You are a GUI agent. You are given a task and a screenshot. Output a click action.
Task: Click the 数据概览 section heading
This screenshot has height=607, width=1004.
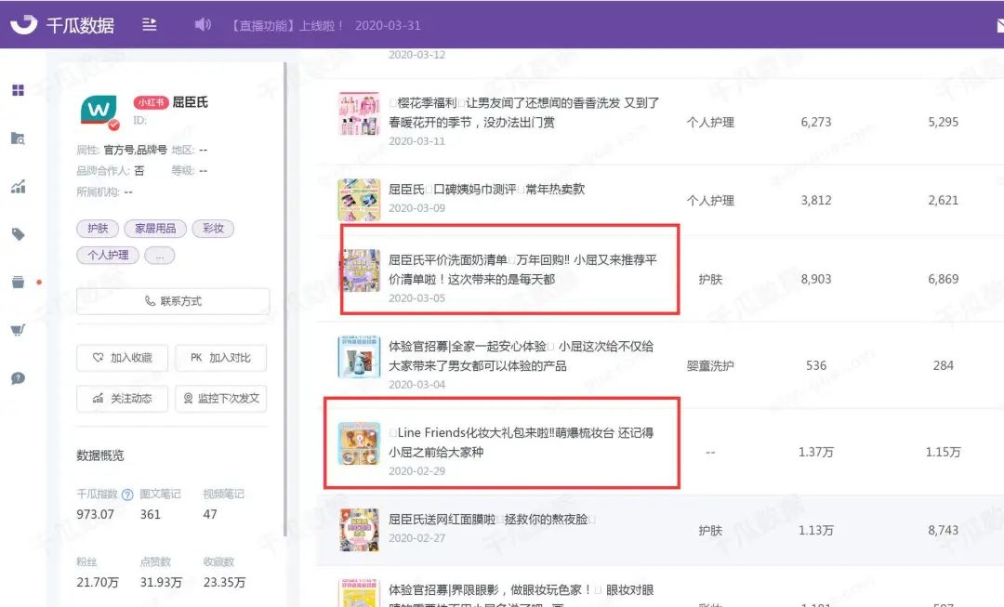(99, 455)
